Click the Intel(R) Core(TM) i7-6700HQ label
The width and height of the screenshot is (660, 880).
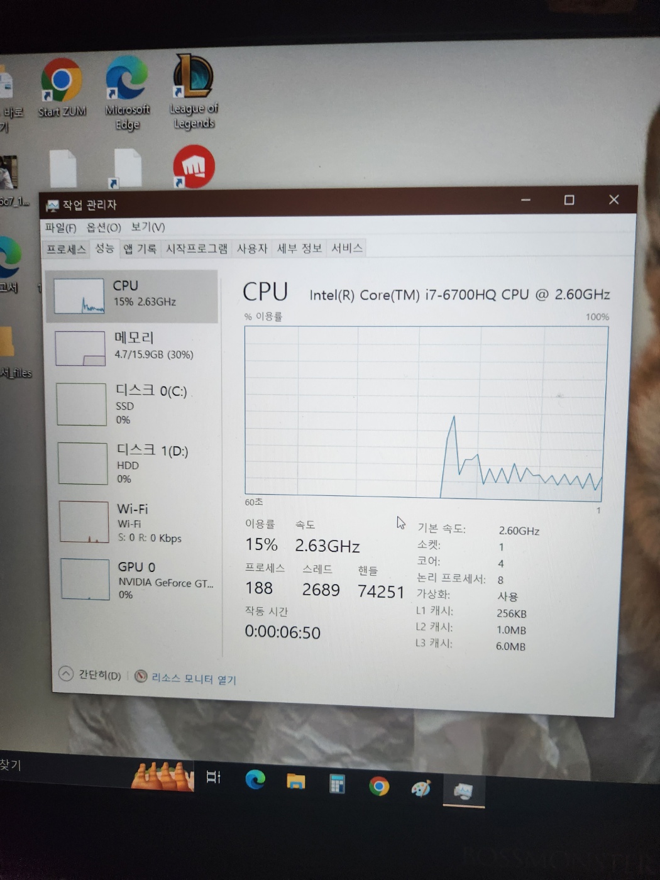[459, 294]
